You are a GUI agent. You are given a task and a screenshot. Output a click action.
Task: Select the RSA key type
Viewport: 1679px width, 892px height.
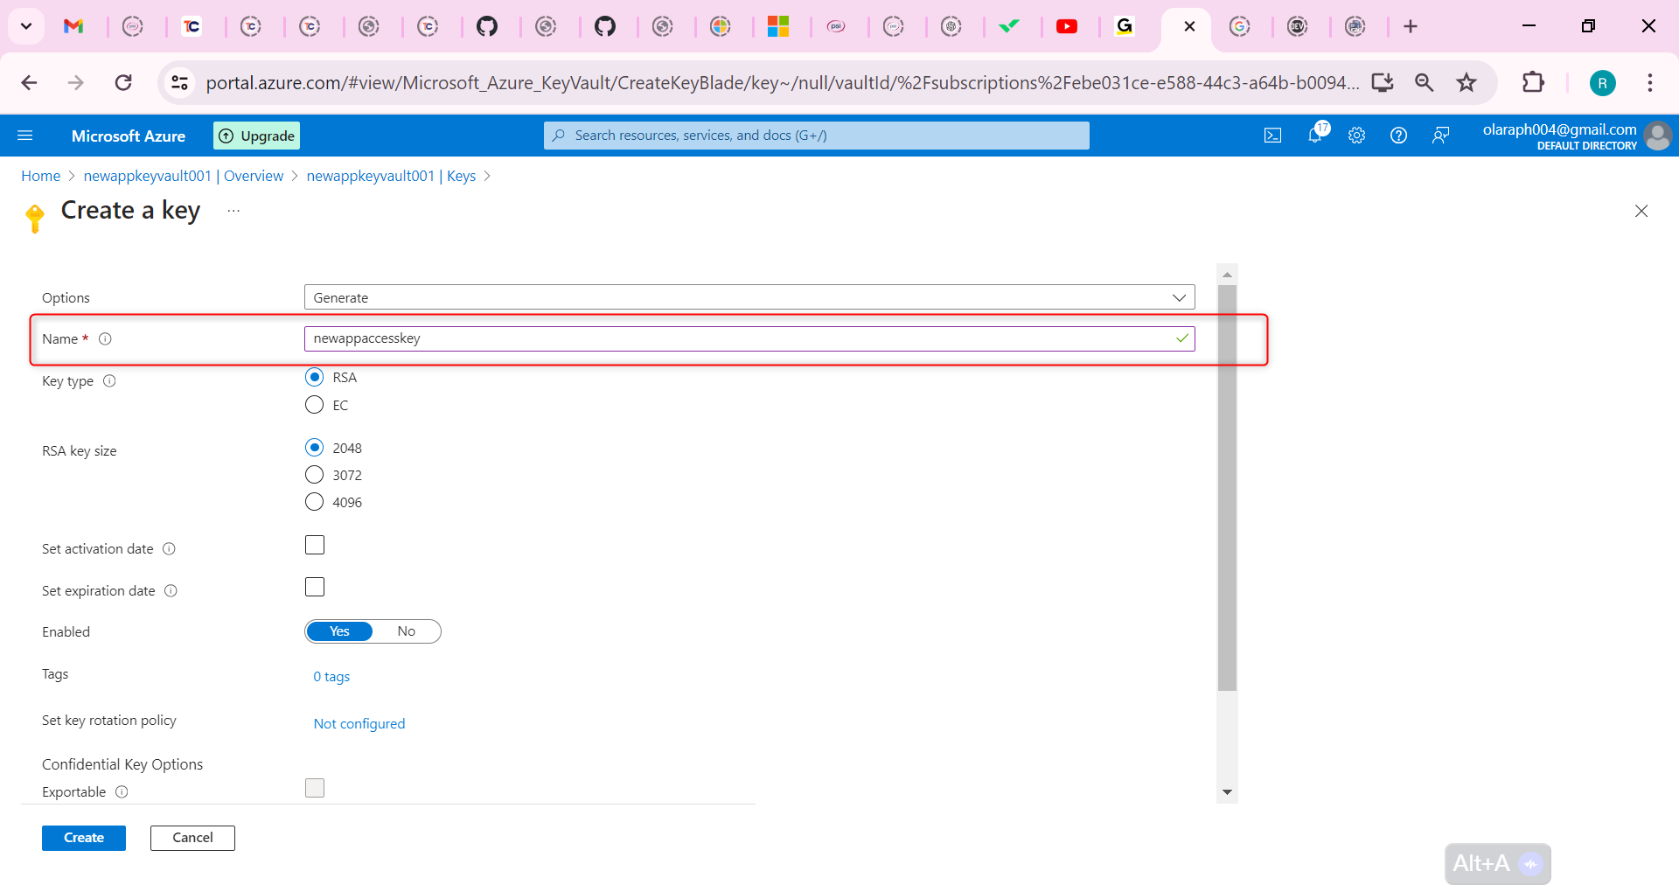tap(314, 377)
